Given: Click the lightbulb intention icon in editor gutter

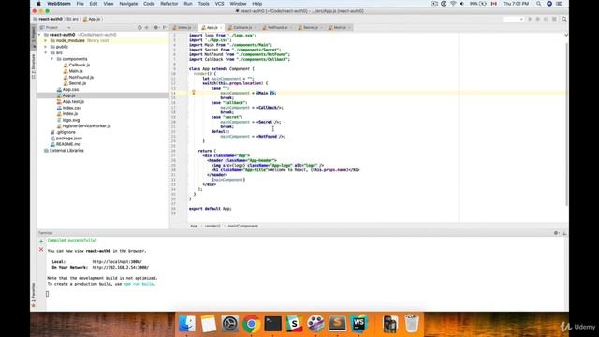Looking at the screenshot, I should point(194,93).
